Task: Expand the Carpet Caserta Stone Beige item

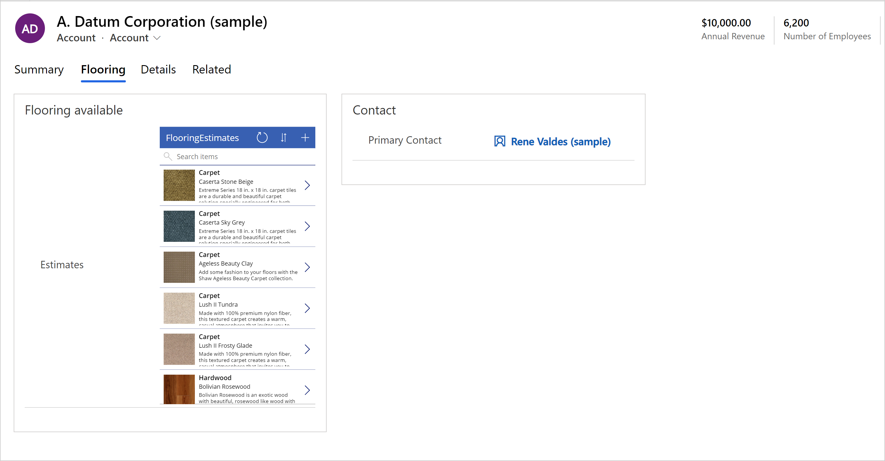Action: click(308, 186)
